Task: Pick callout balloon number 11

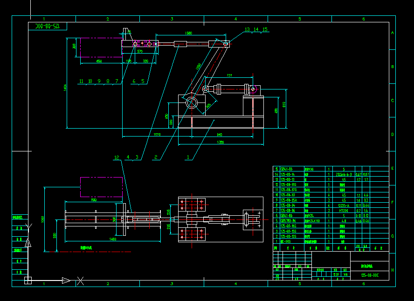Action: (81, 81)
